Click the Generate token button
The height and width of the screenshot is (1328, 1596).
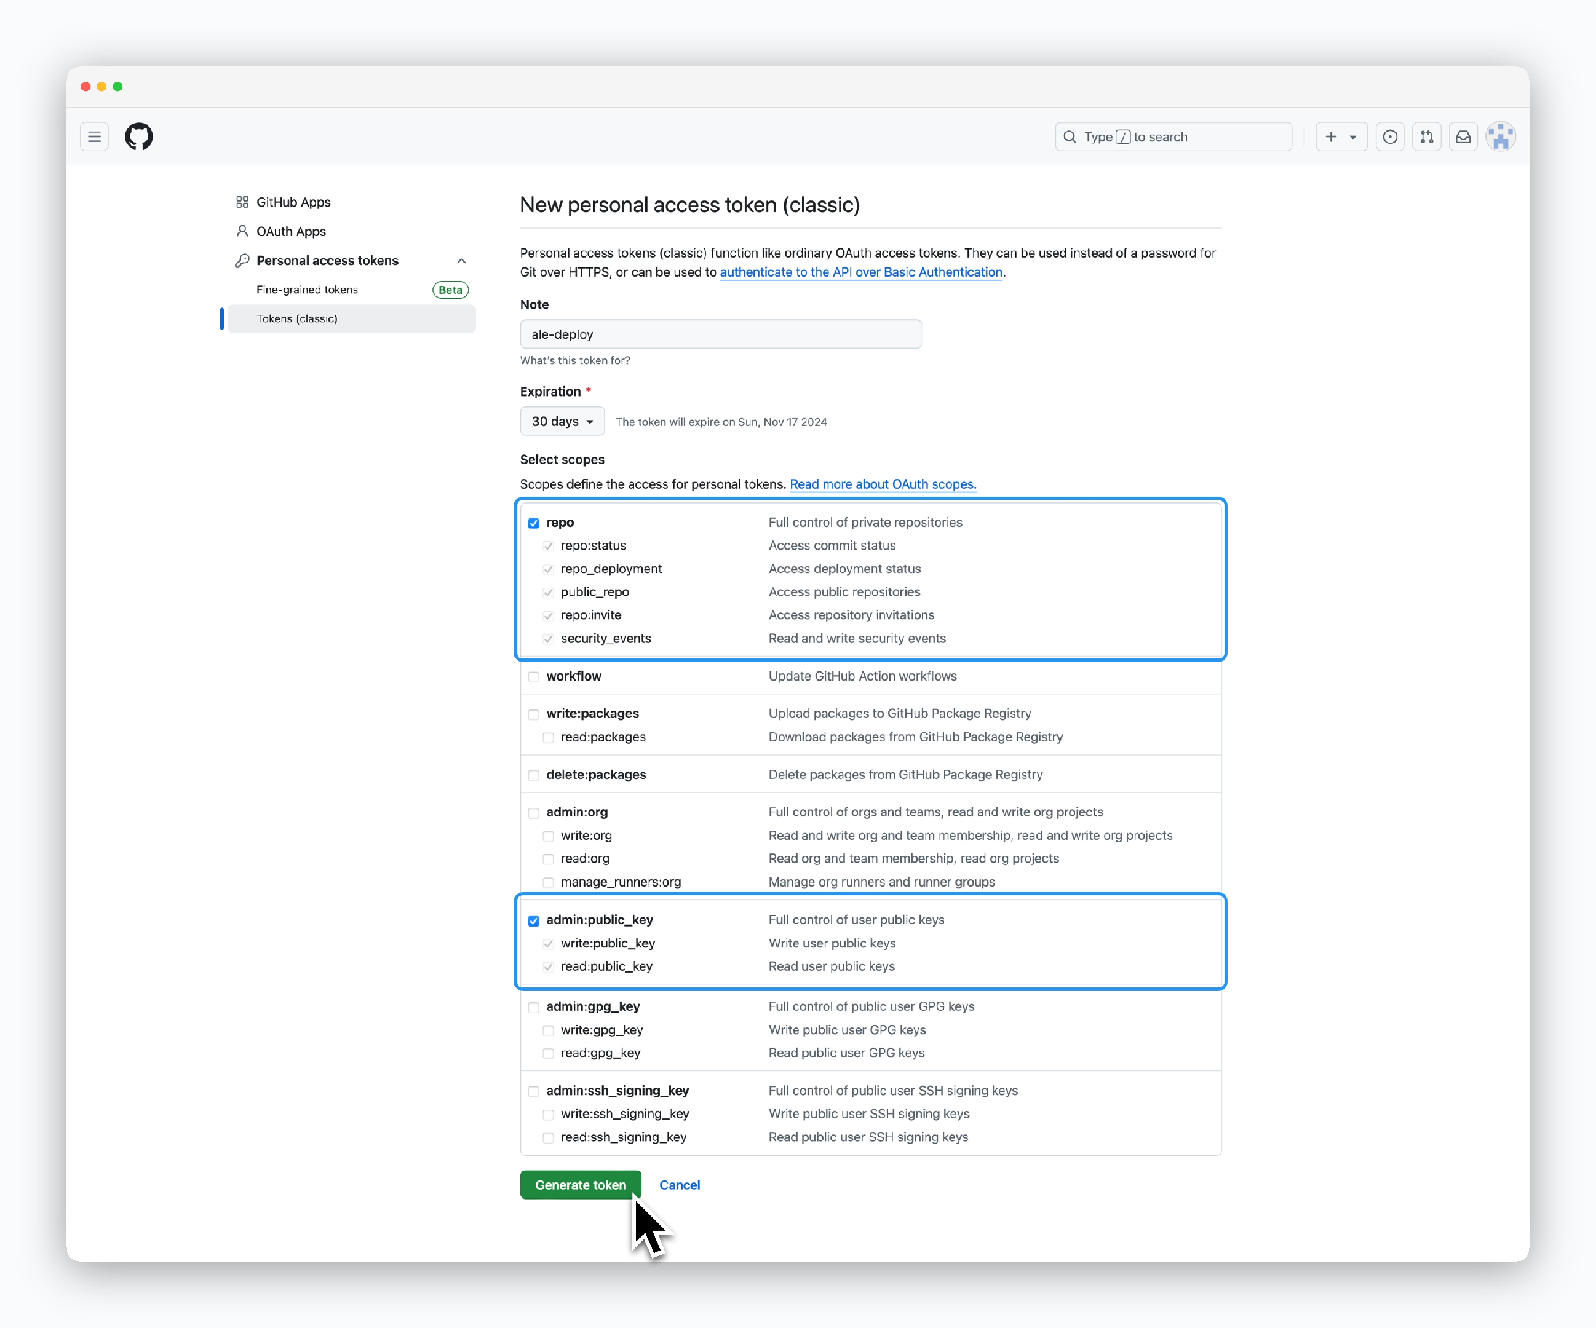tap(581, 1184)
